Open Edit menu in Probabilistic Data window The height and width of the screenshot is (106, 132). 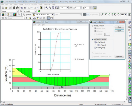click(39, 25)
